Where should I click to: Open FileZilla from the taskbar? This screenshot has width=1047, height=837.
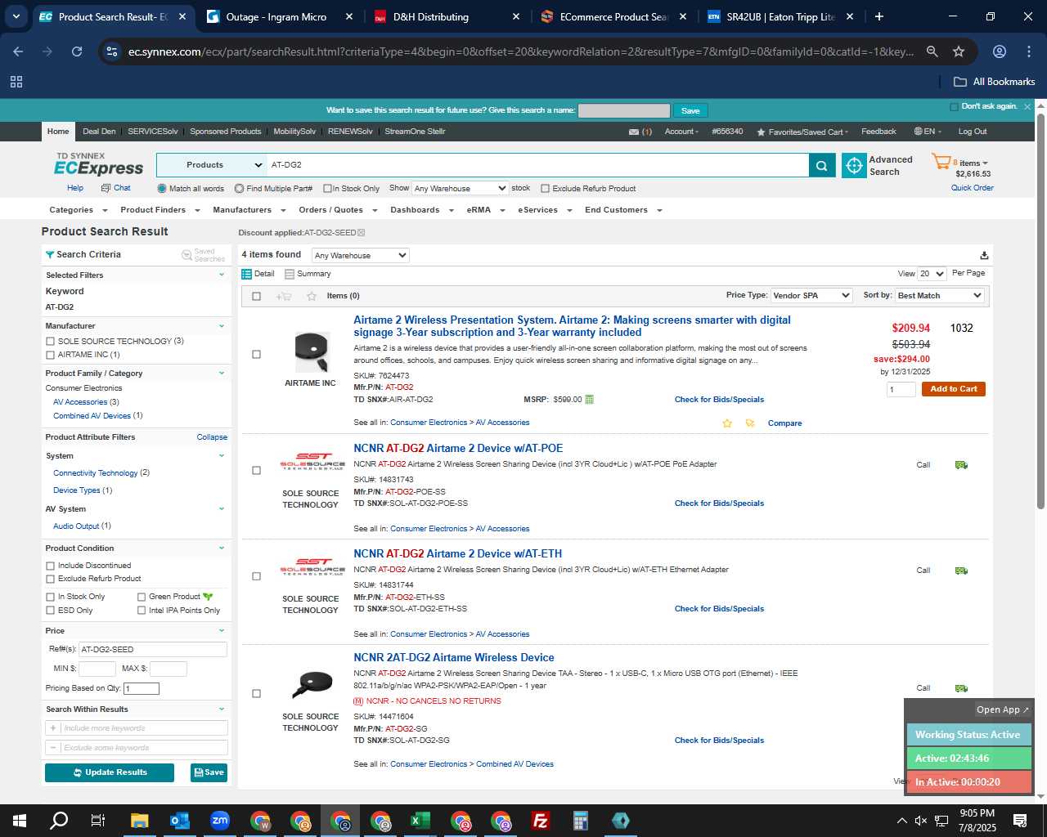click(x=541, y=821)
